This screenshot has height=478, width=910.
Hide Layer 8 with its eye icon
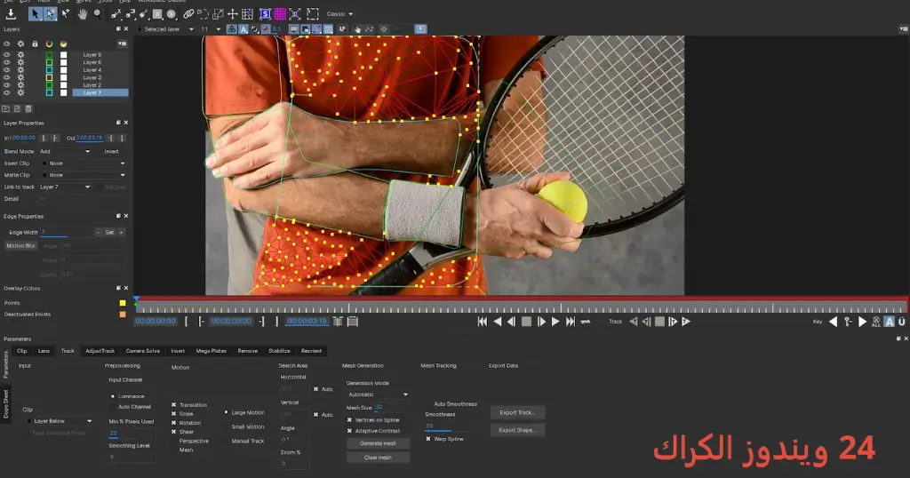pos(6,54)
